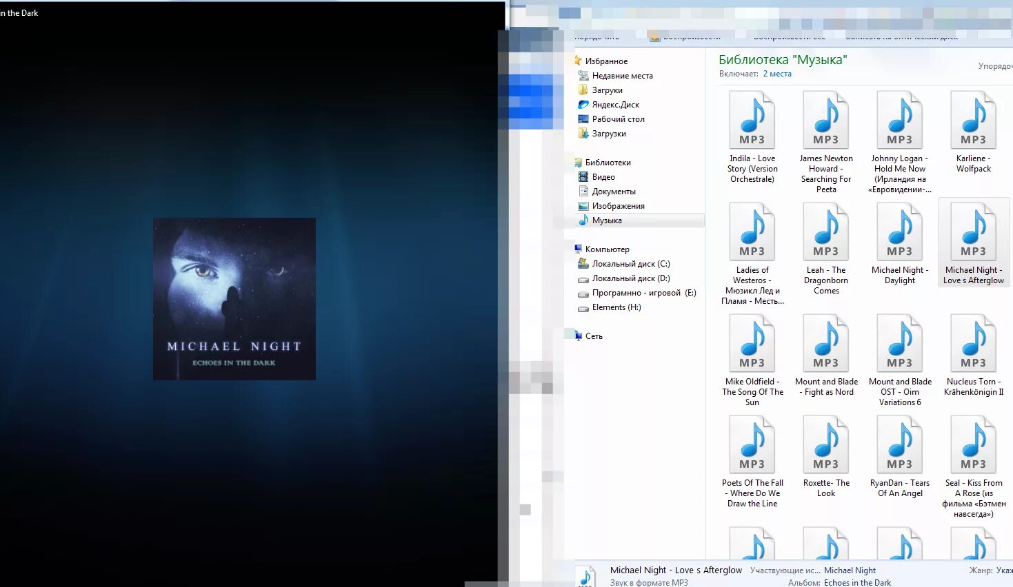Open Сеть network node in sidebar
1013x587 pixels.
pyautogui.click(x=594, y=336)
